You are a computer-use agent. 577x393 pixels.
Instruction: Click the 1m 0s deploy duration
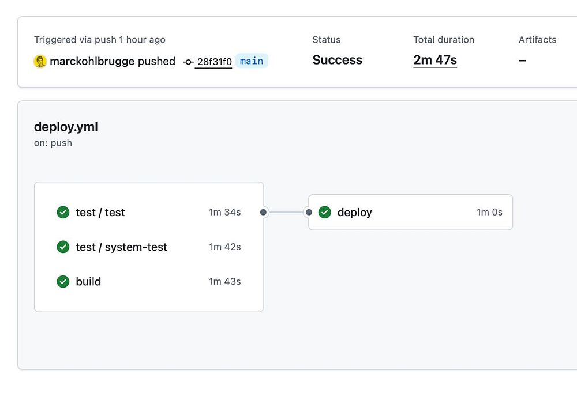tap(489, 213)
